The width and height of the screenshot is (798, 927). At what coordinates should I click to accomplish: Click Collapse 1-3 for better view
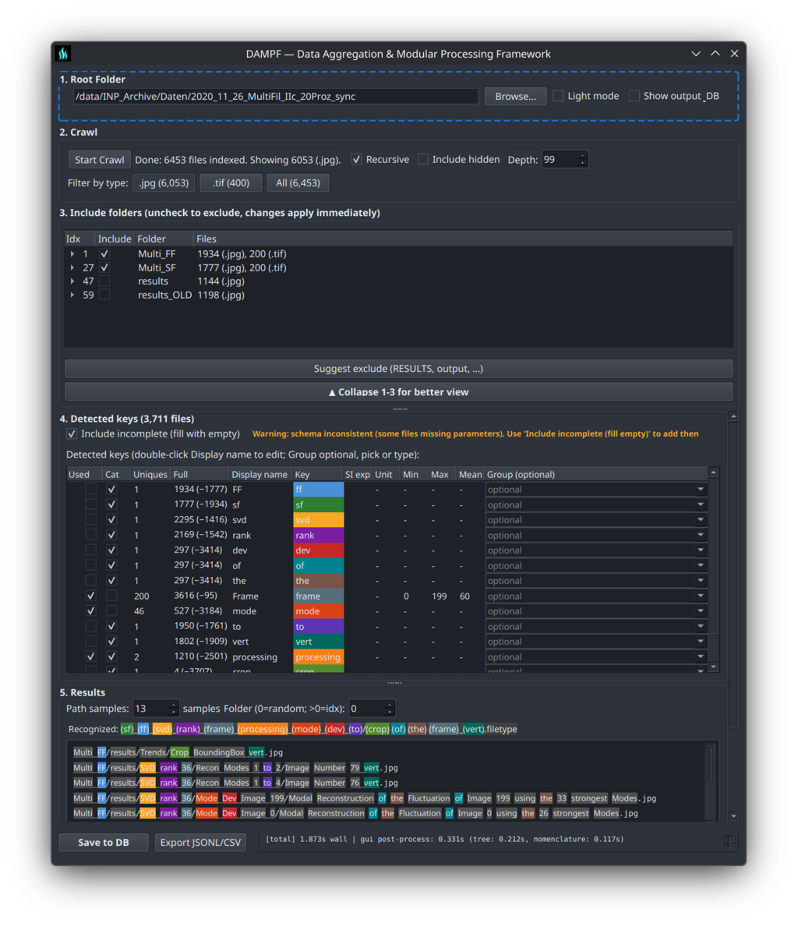click(398, 392)
